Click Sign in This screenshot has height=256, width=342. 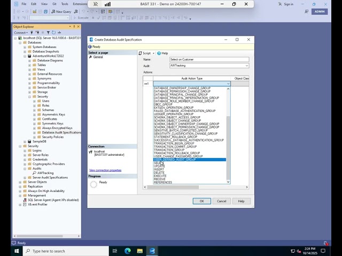pos(286,4)
